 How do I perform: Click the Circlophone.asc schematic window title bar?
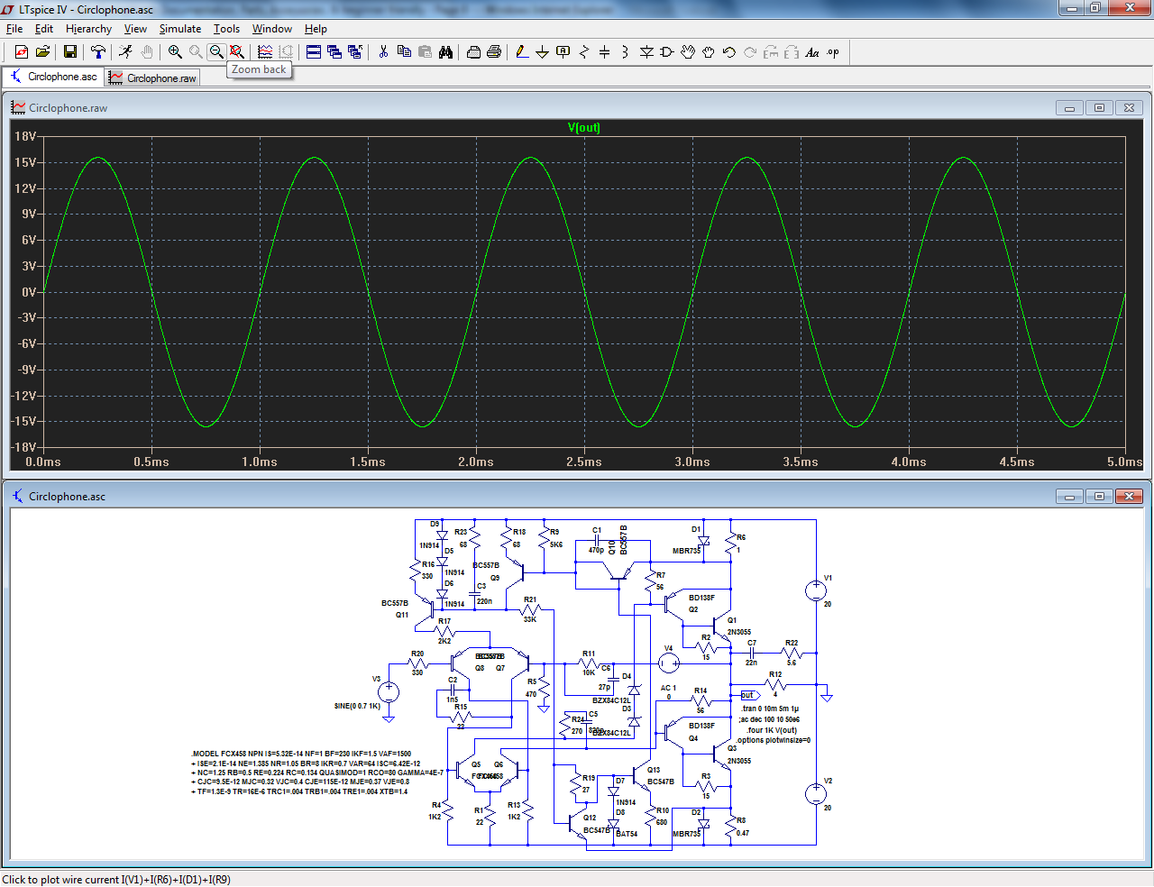click(x=577, y=497)
